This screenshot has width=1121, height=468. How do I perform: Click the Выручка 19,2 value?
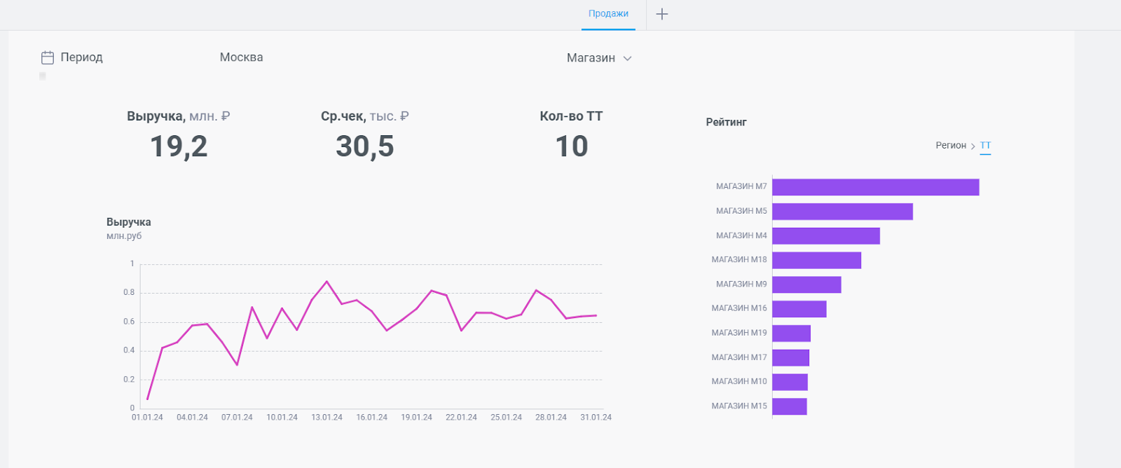179,146
